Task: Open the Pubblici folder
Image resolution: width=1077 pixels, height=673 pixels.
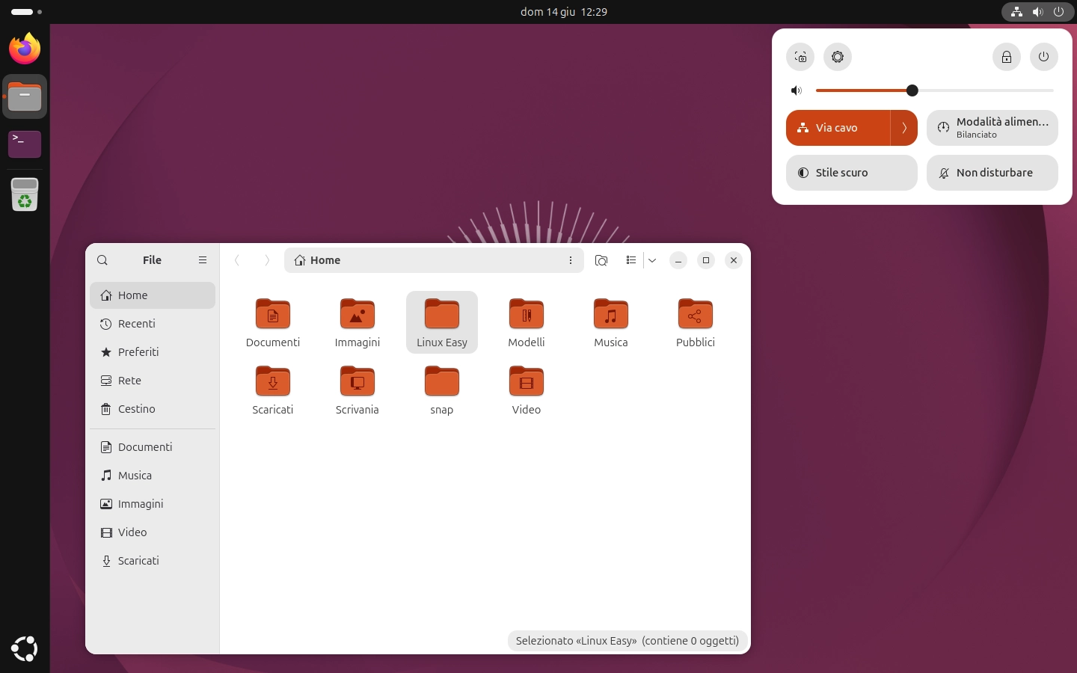Action: click(696, 314)
